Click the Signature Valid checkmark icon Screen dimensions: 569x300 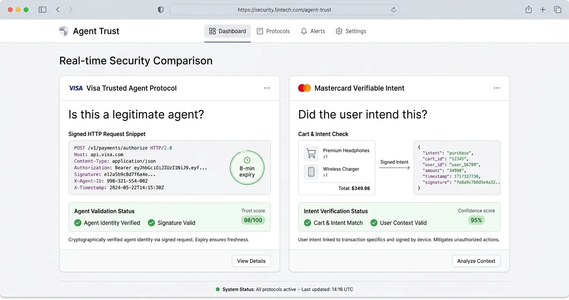coord(151,223)
